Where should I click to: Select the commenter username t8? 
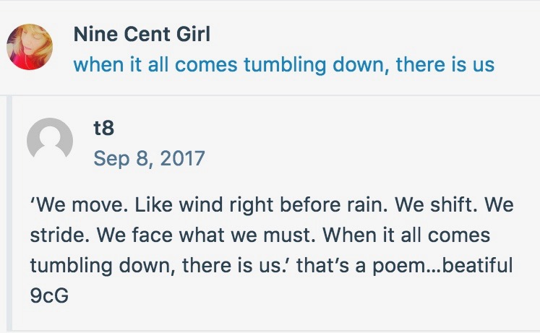[104, 127]
